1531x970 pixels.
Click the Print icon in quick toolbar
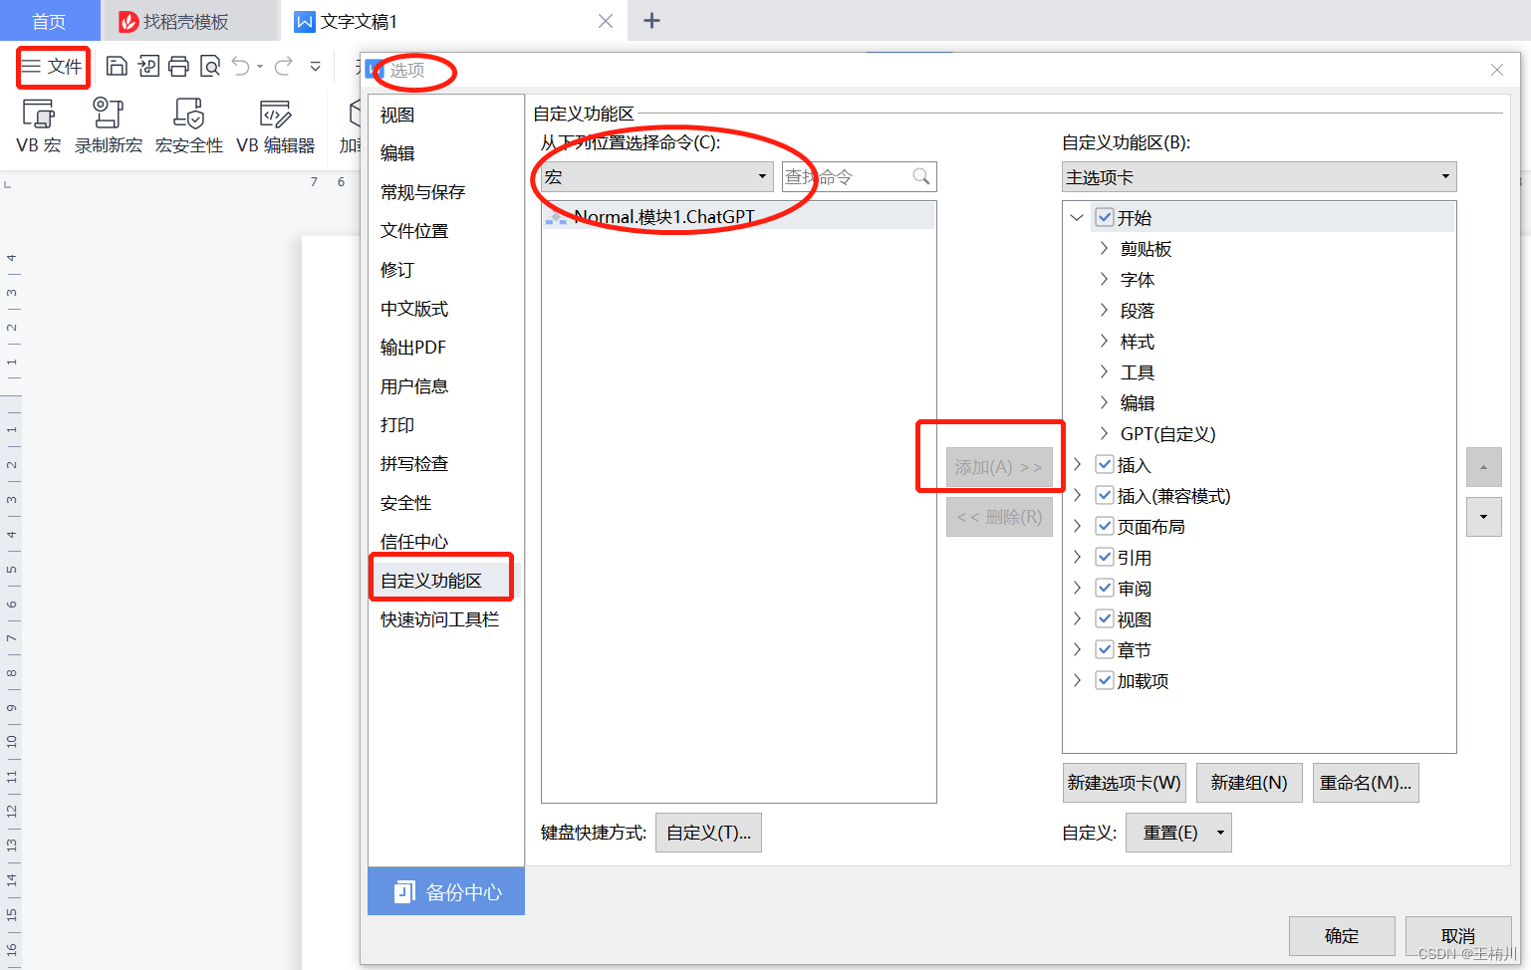178,67
